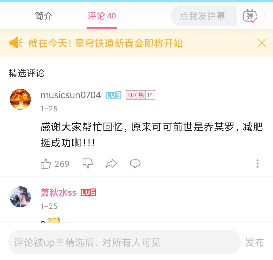273x260 pixels.
Task: Focus the bottom comment input box
Action: (124, 242)
